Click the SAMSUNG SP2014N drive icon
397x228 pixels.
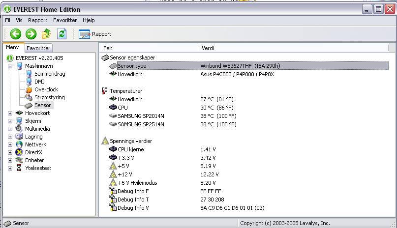(113, 116)
